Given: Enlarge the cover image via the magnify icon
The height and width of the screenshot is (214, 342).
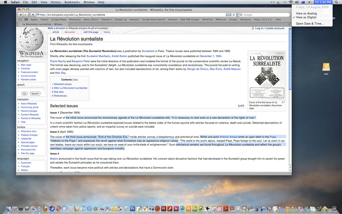Looking at the screenshot, I should (283, 102).
